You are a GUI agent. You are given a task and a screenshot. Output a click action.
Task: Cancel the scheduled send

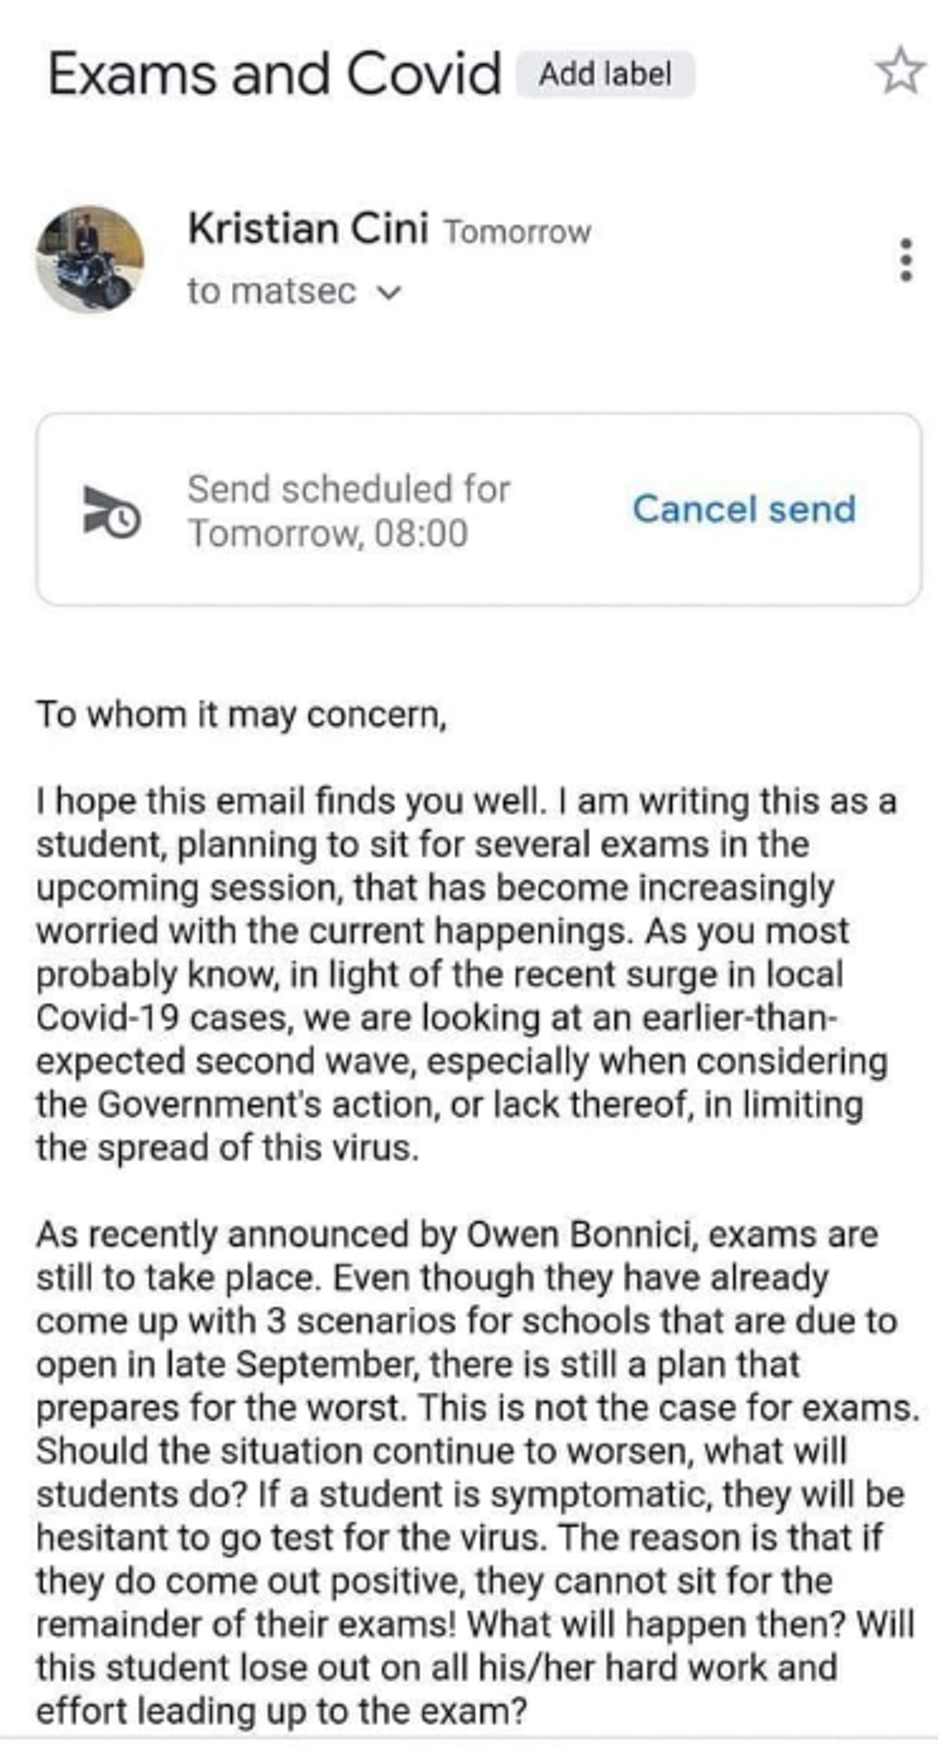click(x=744, y=509)
